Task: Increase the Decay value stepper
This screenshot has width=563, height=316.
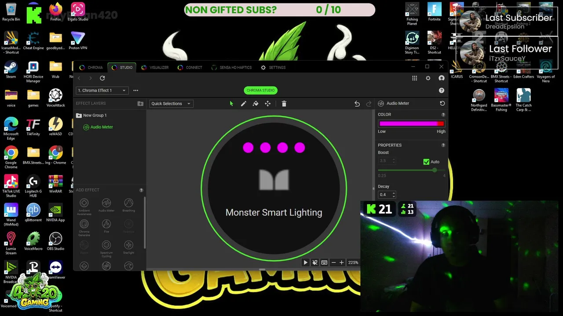Action: [x=394, y=193]
